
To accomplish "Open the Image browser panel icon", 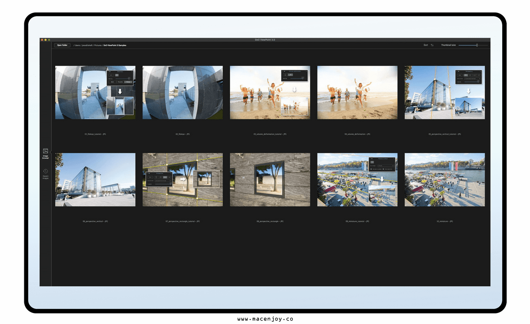I will click(45, 151).
